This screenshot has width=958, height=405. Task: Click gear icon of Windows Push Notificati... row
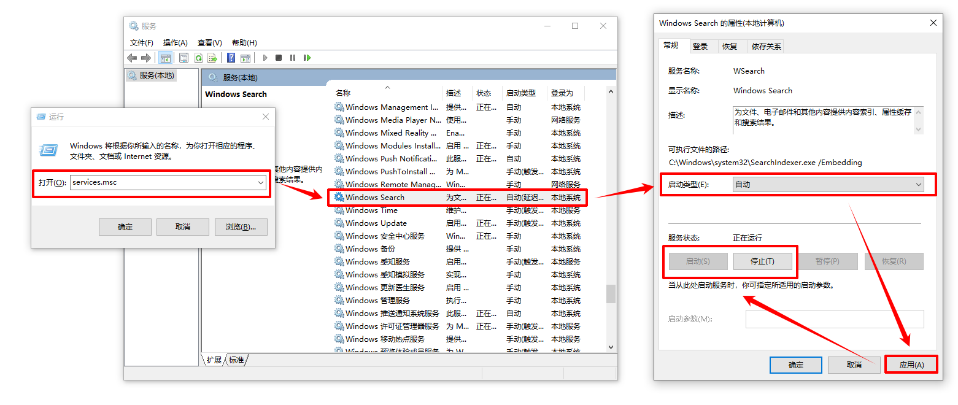pyautogui.click(x=339, y=158)
